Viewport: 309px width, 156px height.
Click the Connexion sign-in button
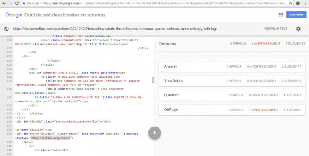pyautogui.click(x=296, y=14)
